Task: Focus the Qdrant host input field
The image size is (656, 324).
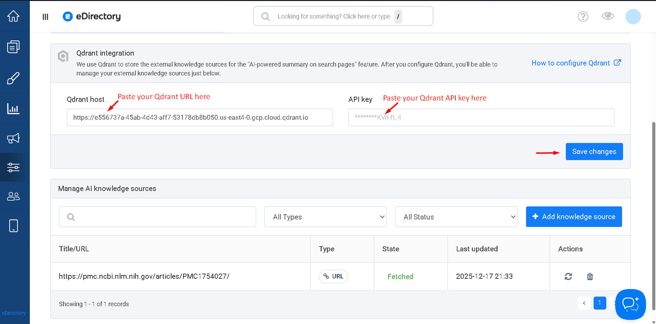Action: 200,117
